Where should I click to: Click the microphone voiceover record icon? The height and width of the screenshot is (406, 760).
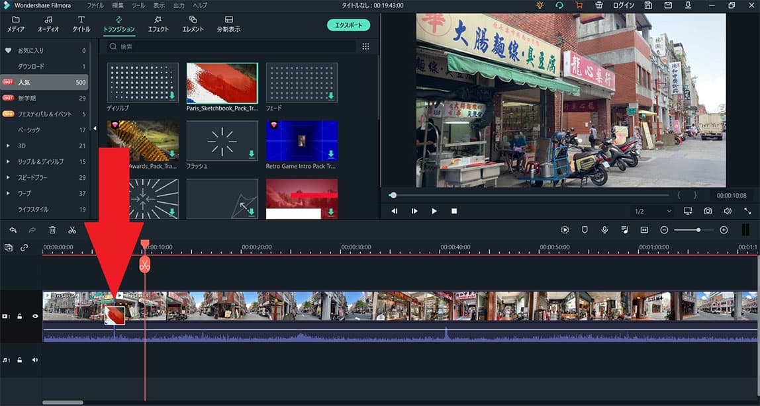coord(604,230)
